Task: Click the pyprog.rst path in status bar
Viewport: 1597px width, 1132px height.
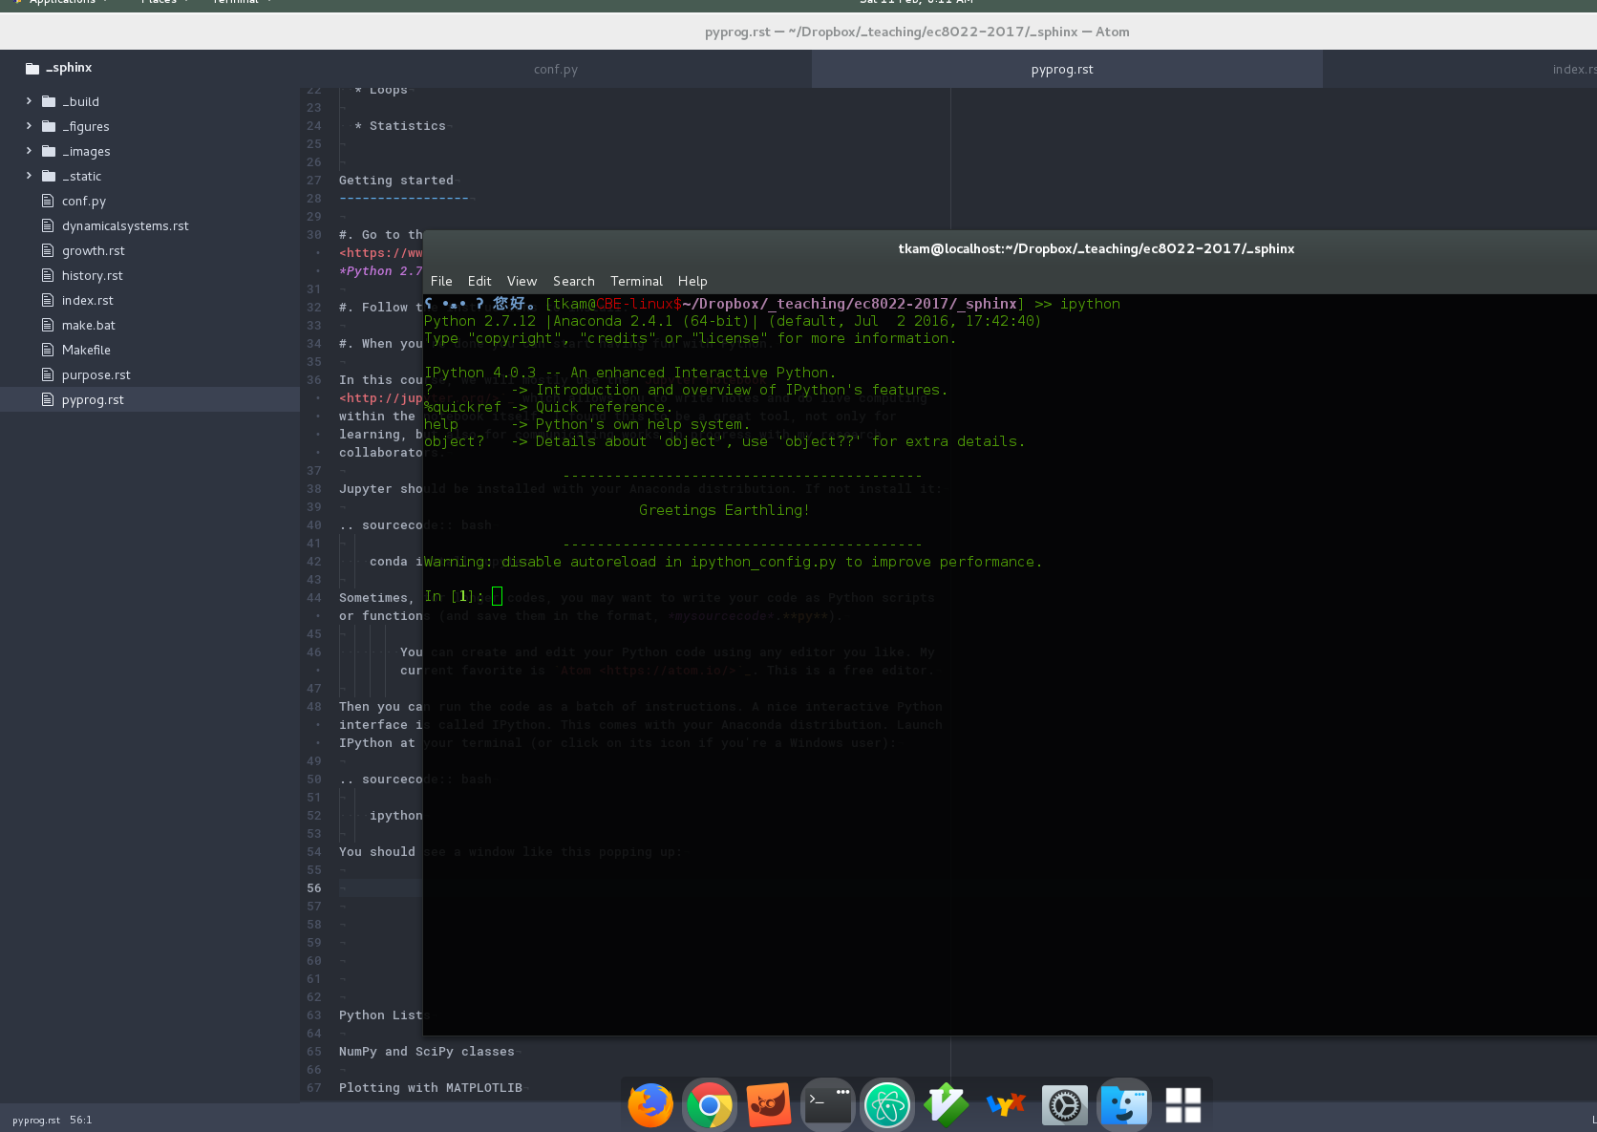Action: [36, 1120]
